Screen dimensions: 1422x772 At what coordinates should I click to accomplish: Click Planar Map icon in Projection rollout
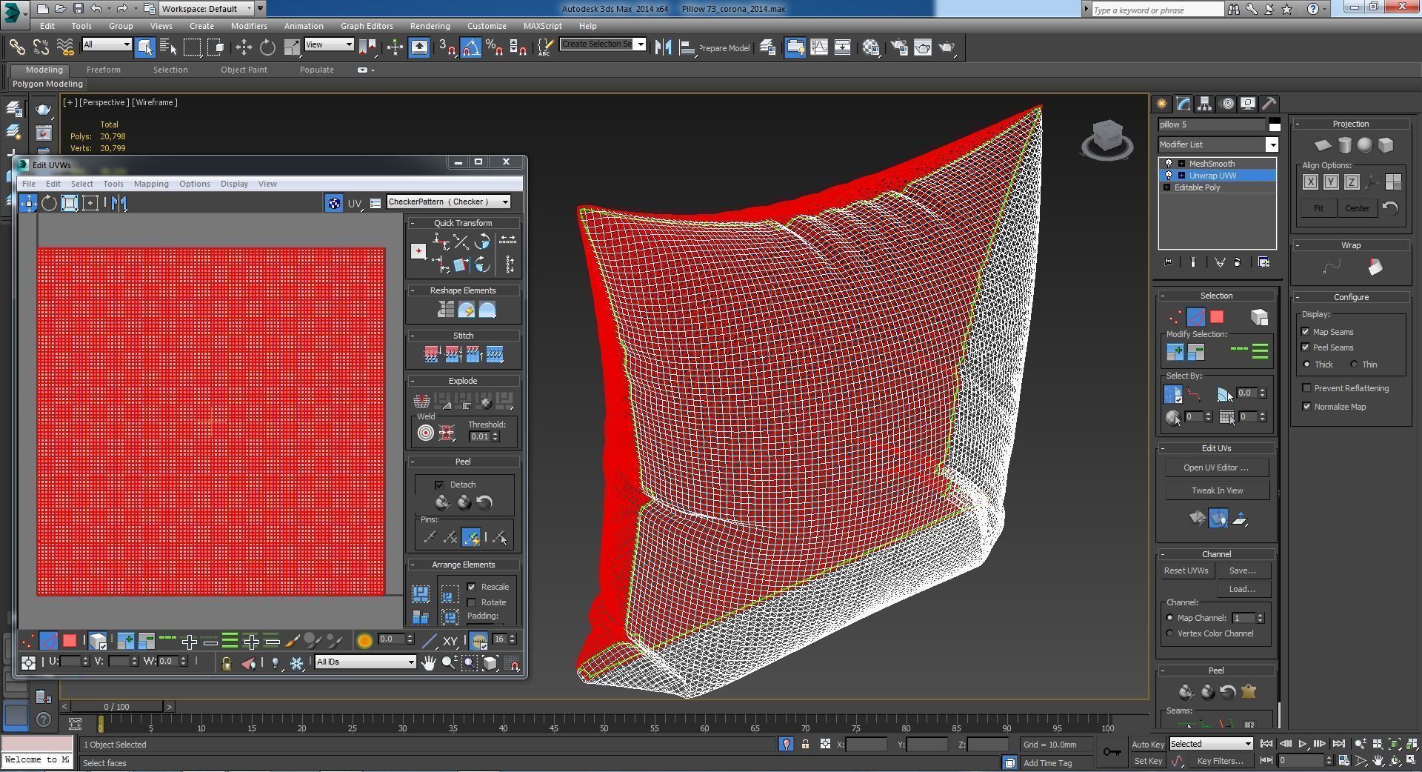1322,145
